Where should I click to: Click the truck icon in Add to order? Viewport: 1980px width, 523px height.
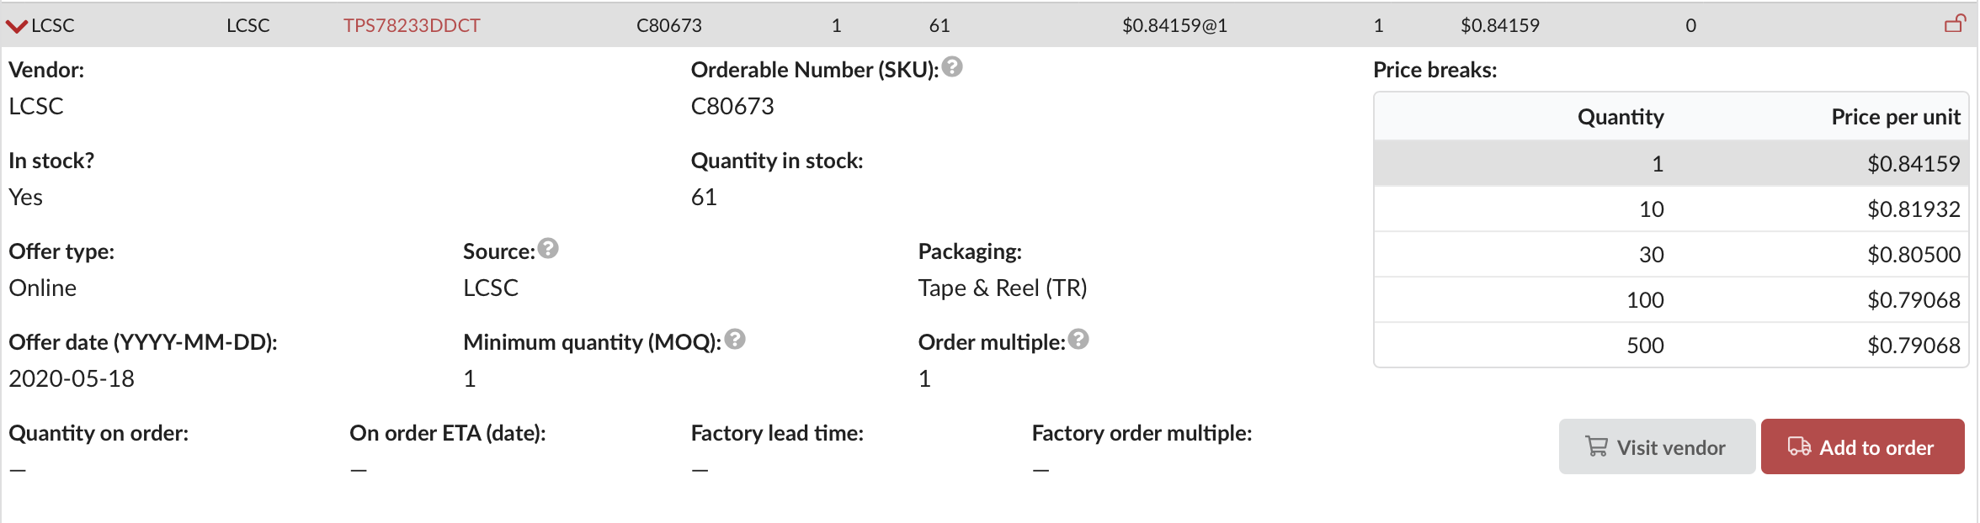1799,446
